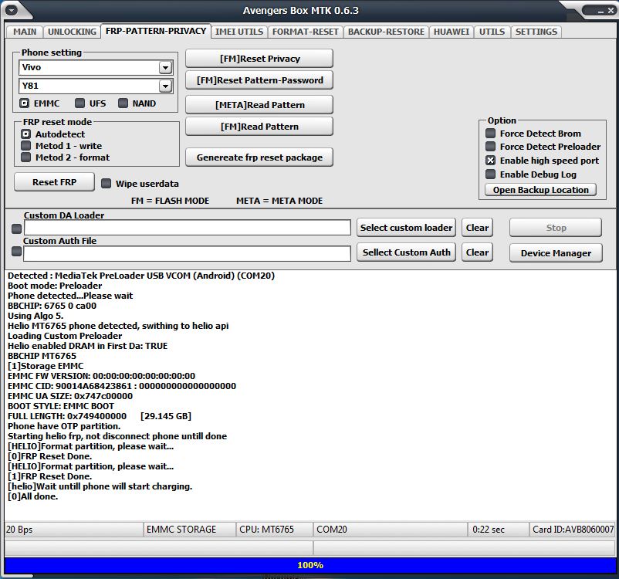Click the Stop button

click(556, 228)
